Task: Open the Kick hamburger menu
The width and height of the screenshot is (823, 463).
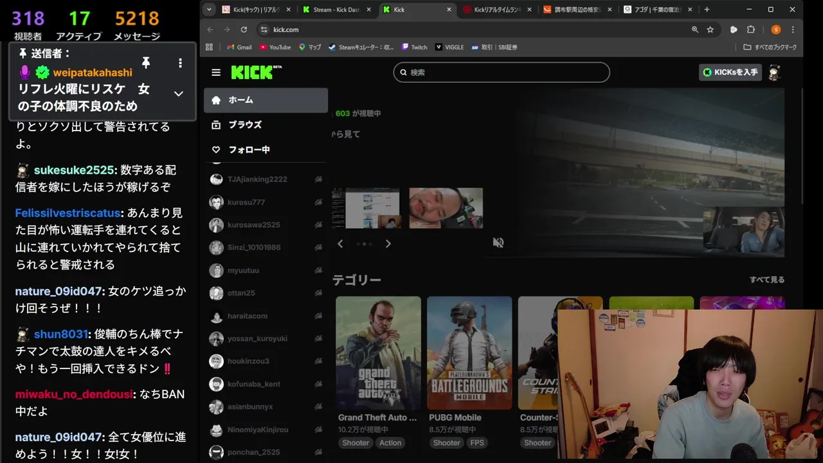Action: 216,73
